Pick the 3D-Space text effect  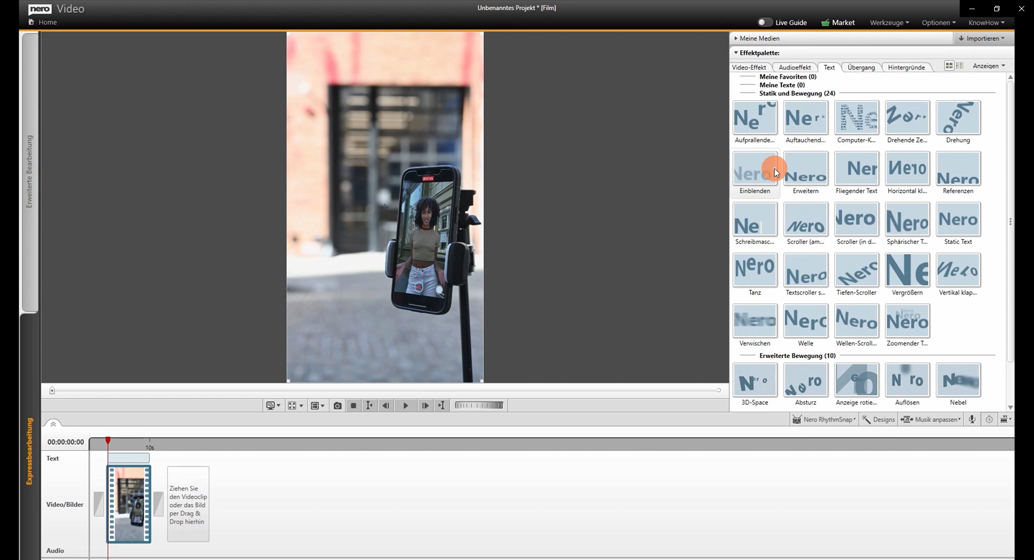(x=754, y=380)
